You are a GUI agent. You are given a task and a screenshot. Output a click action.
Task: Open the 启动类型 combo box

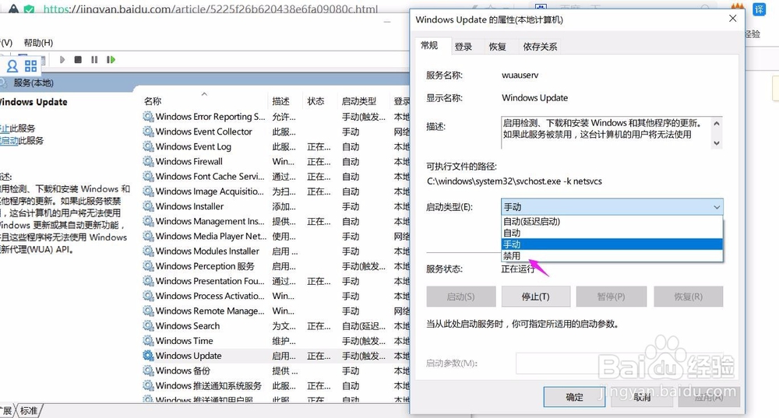(612, 207)
